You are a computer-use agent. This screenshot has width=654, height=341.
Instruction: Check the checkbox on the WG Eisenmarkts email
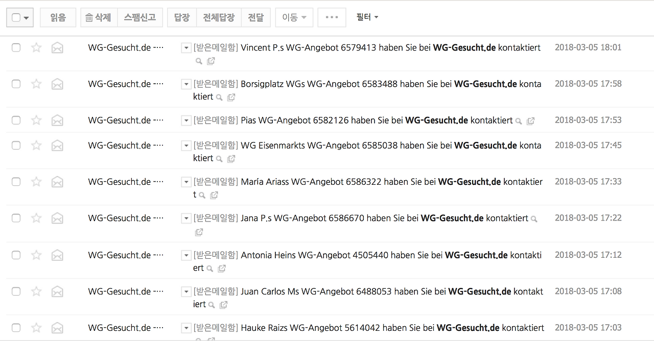tap(16, 145)
